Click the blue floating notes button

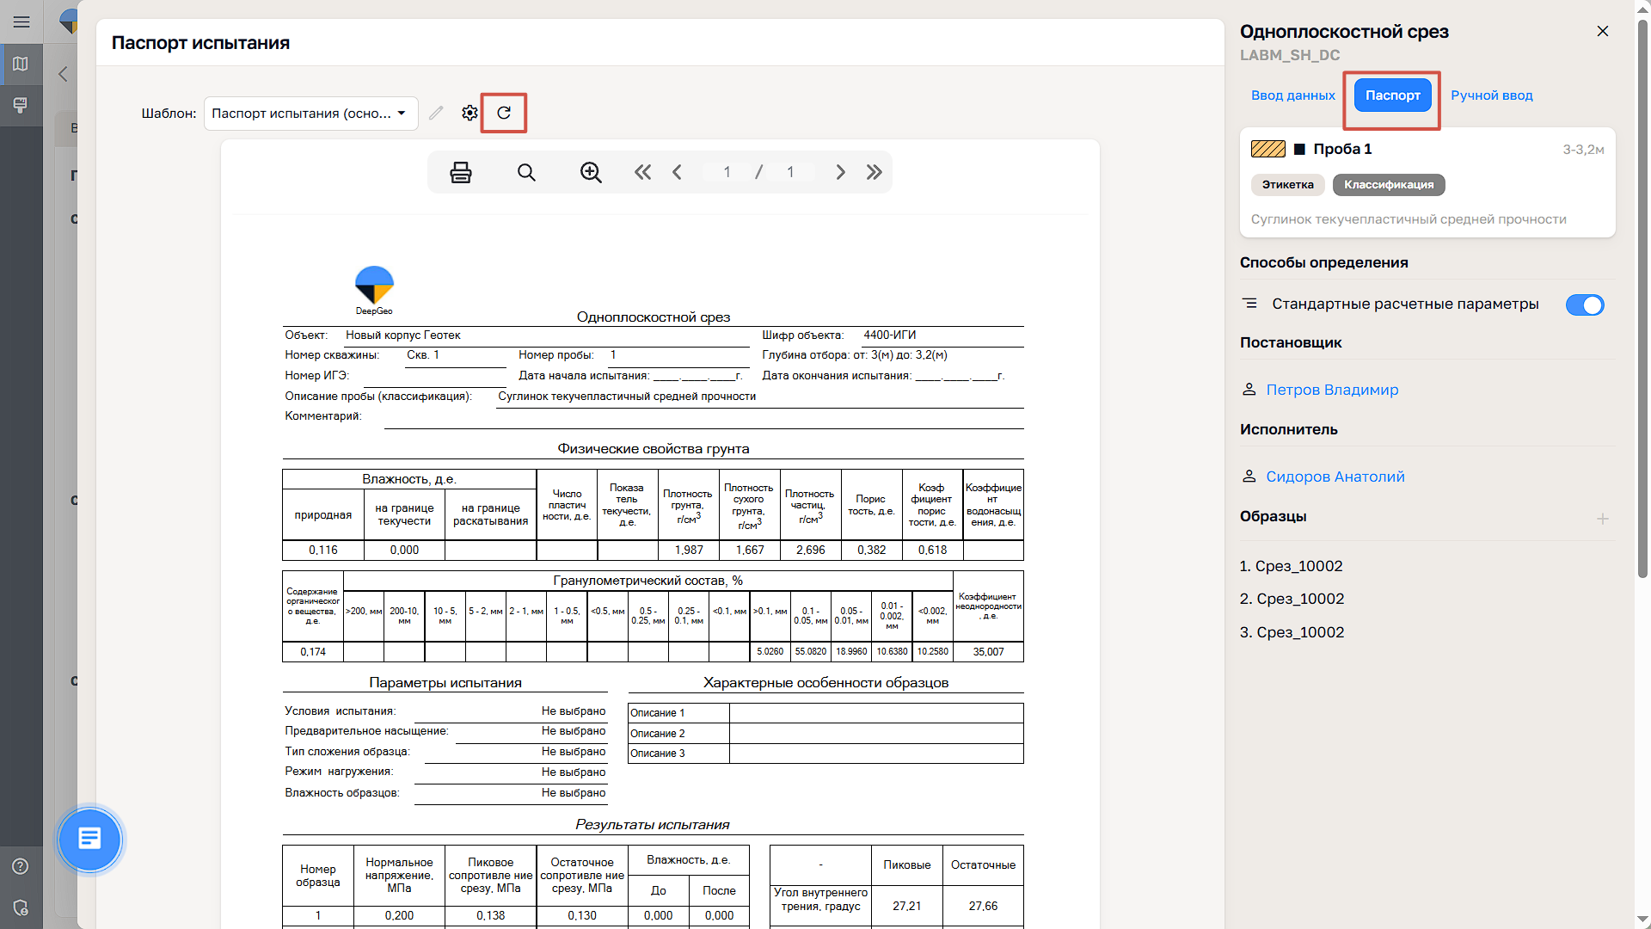(89, 839)
